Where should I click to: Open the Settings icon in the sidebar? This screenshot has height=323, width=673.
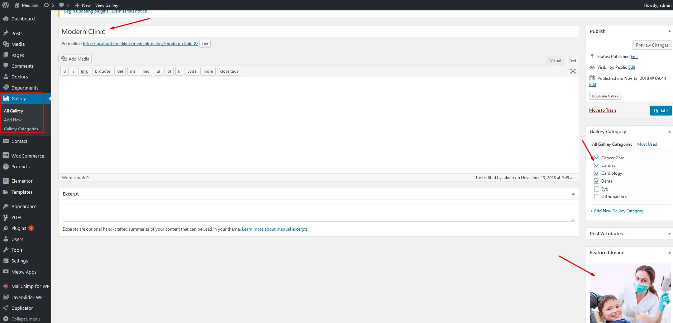click(6, 261)
